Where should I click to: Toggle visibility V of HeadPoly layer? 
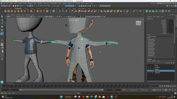pos(148,67)
